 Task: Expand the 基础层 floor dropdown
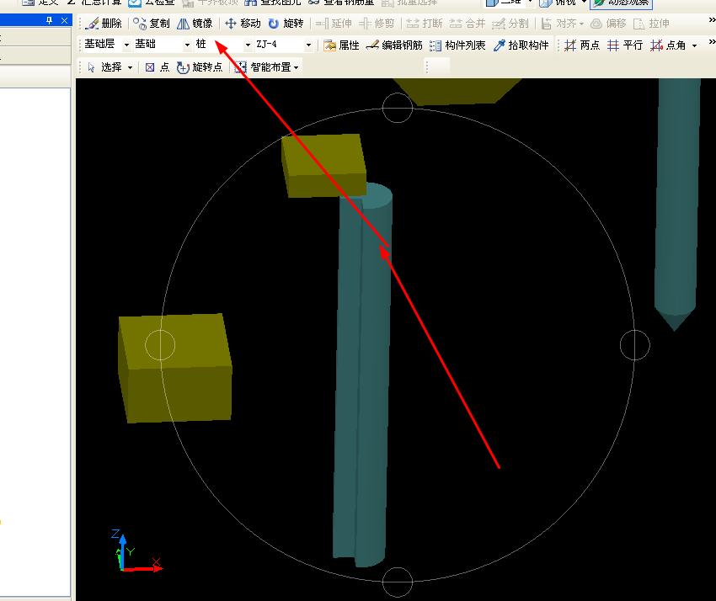click(x=126, y=45)
